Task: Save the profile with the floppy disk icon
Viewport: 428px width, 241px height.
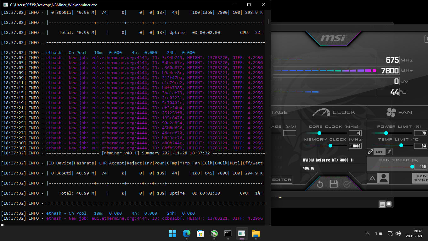Action: [x=334, y=184]
